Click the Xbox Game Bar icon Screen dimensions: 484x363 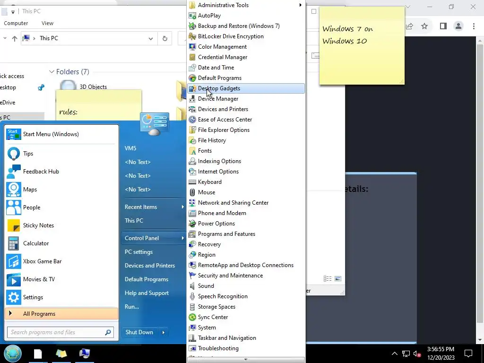(x=14, y=261)
